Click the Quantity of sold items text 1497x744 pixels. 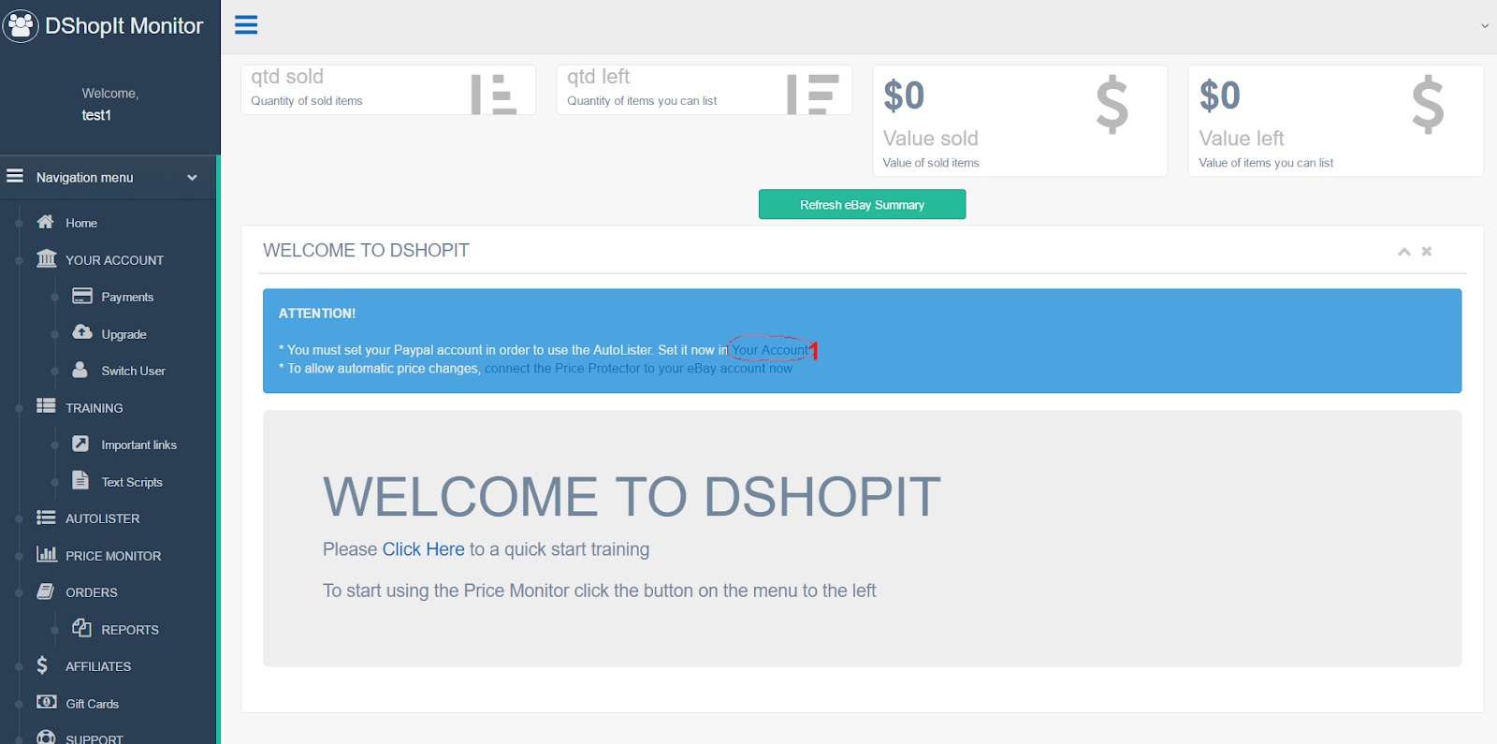[306, 101]
